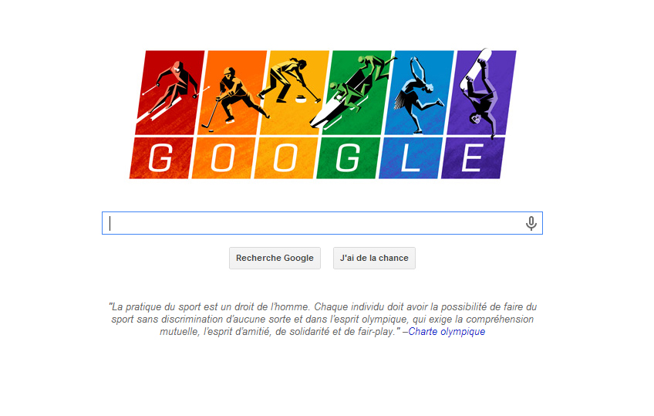Screen dimensions: 654x416
Task: Click the red skier doodle panel
Action: [x=170, y=92]
